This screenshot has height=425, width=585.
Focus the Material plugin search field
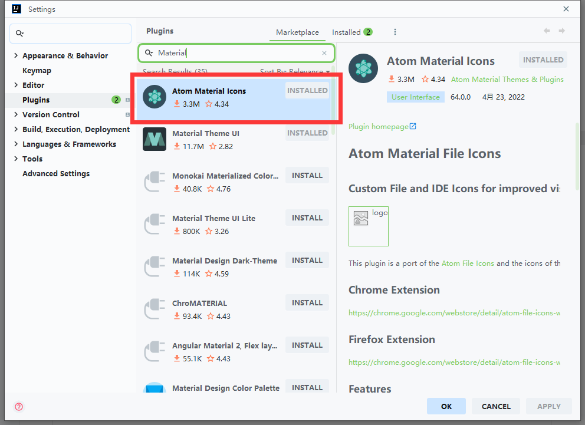coord(236,53)
